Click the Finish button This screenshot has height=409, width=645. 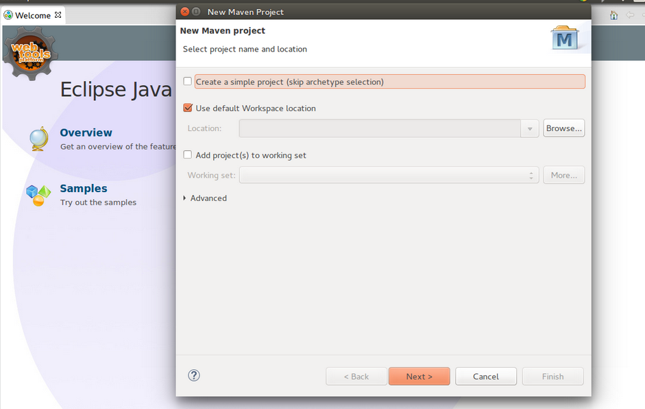[x=553, y=377]
